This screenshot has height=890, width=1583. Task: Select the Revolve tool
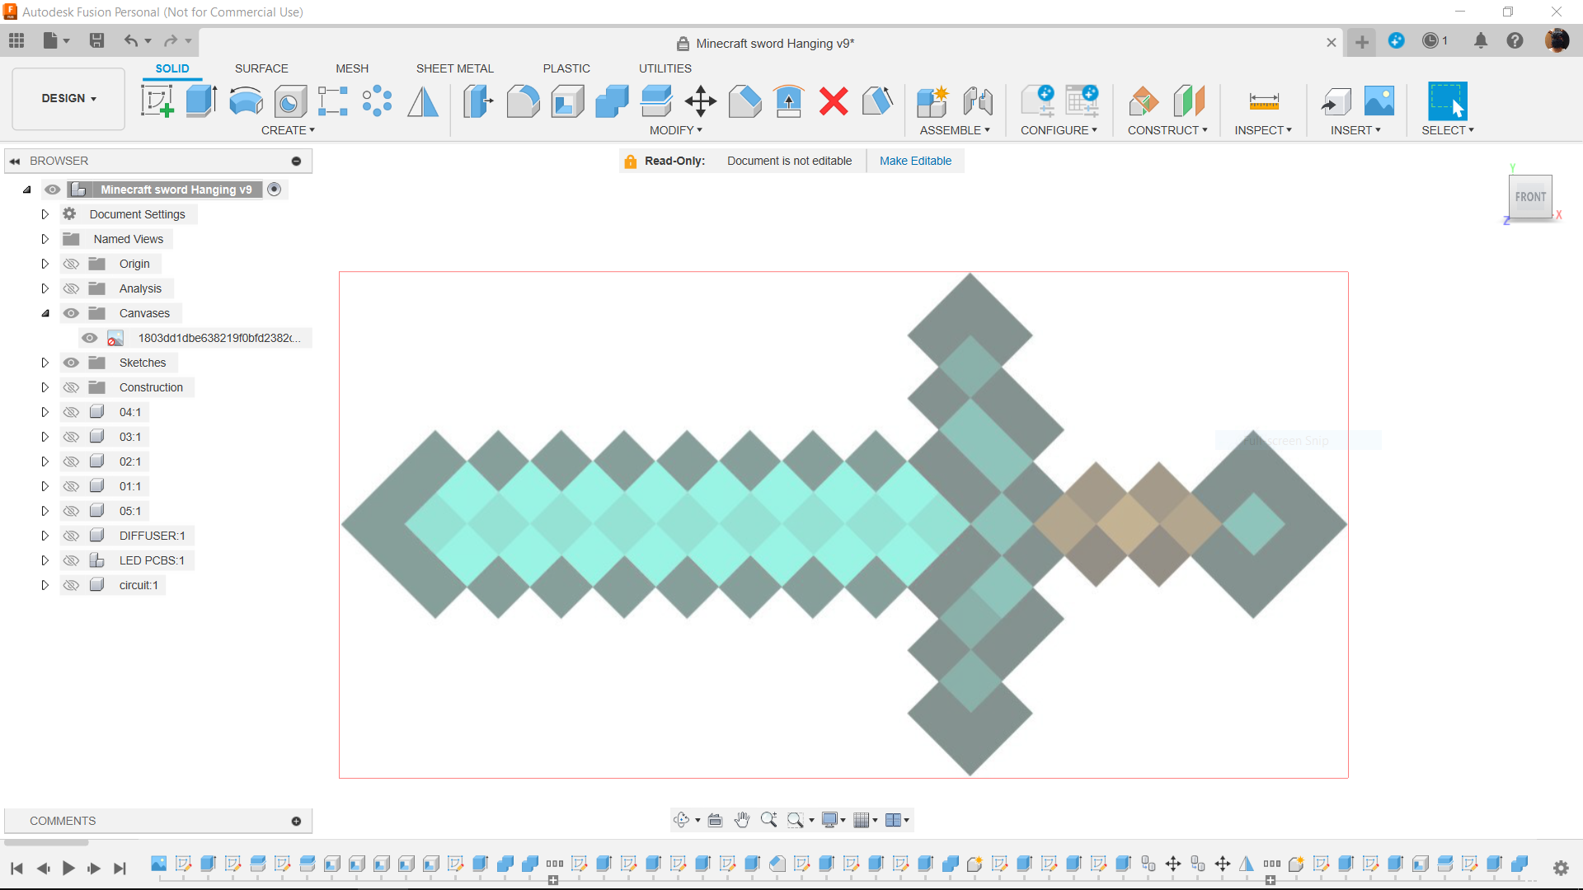(245, 101)
